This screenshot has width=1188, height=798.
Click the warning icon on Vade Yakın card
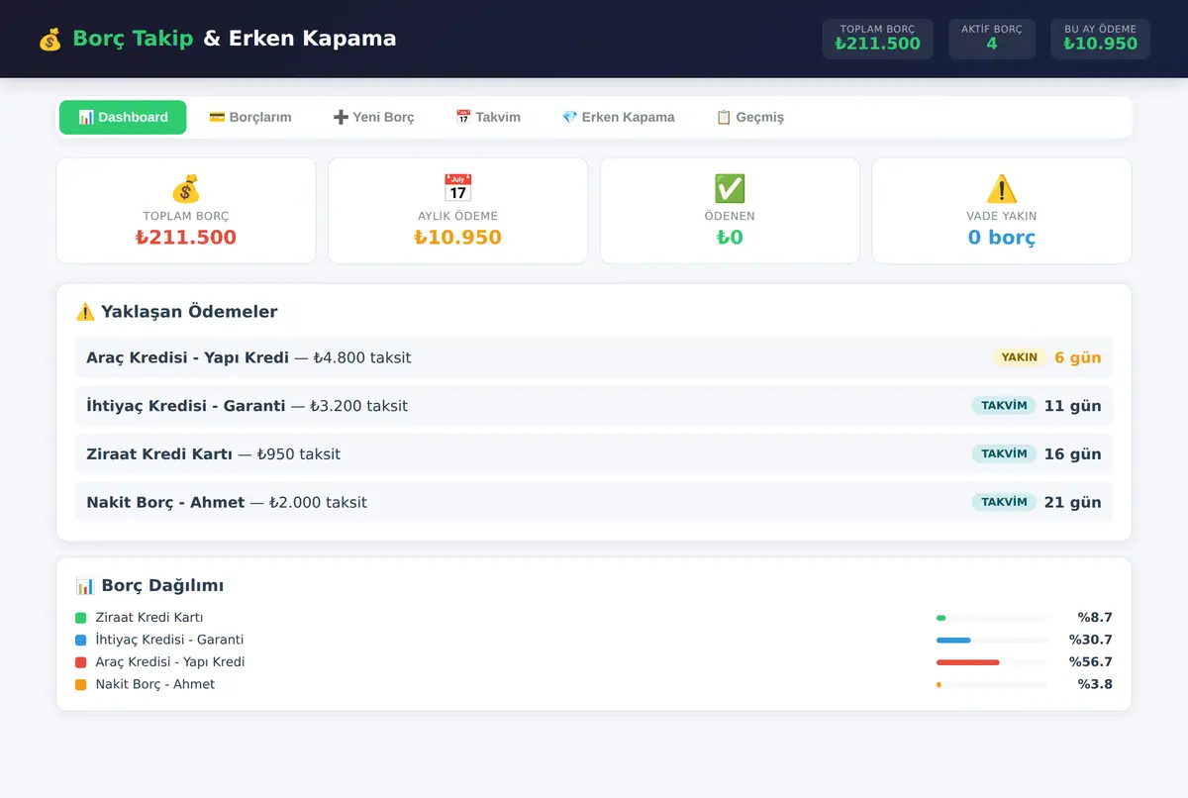pyautogui.click(x=1002, y=188)
